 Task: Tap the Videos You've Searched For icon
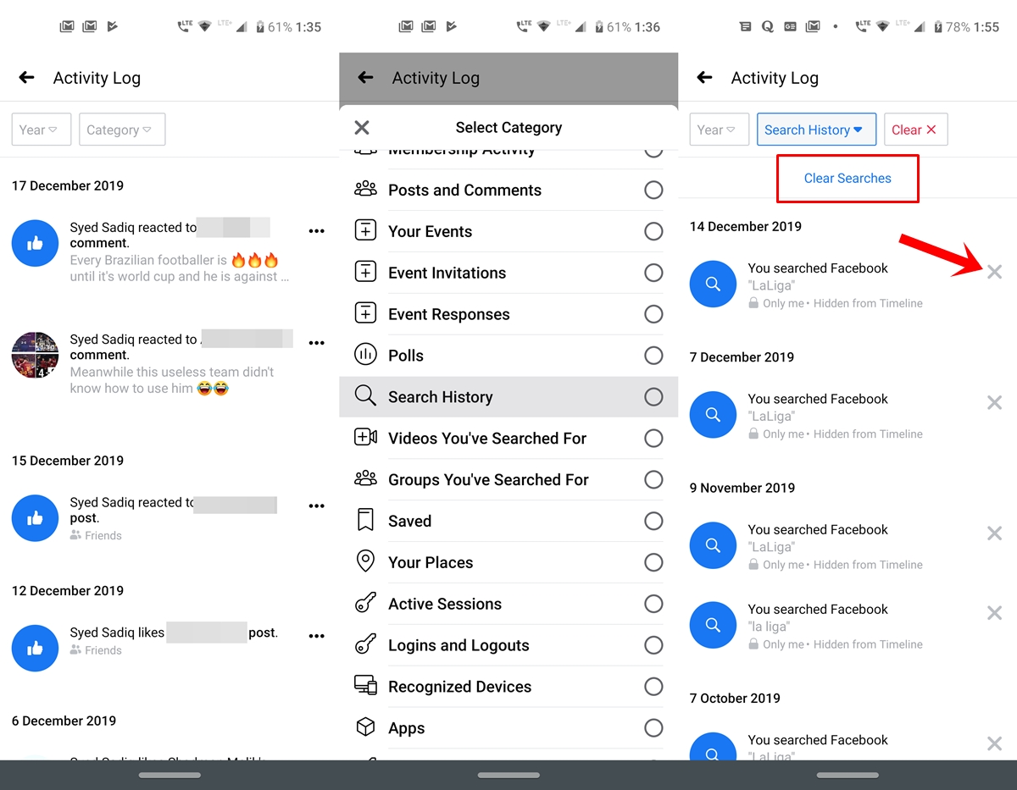pyautogui.click(x=365, y=437)
